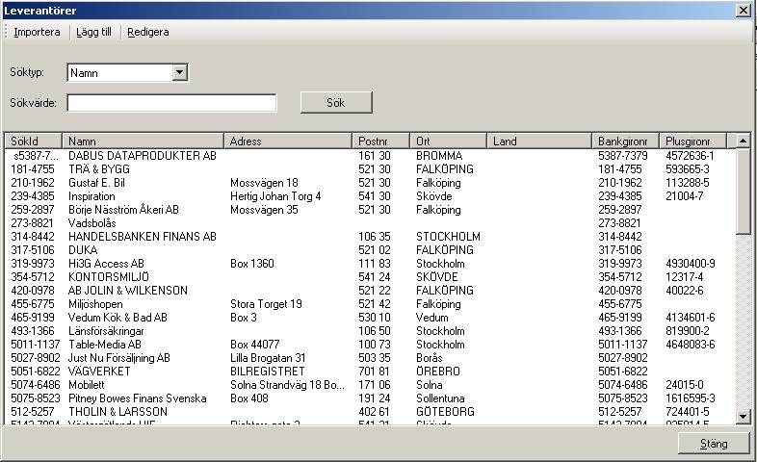Select the DUKA row

[x=369, y=250]
